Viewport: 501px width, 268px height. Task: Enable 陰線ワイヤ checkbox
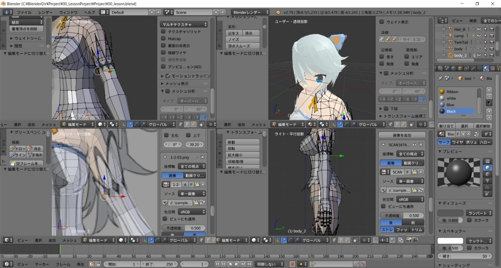[x=163, y=53]
